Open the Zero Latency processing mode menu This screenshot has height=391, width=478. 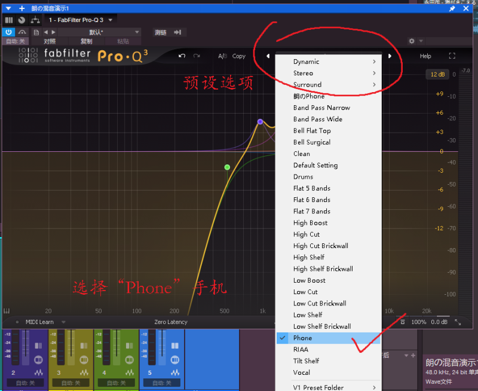[x=171, y=322]
